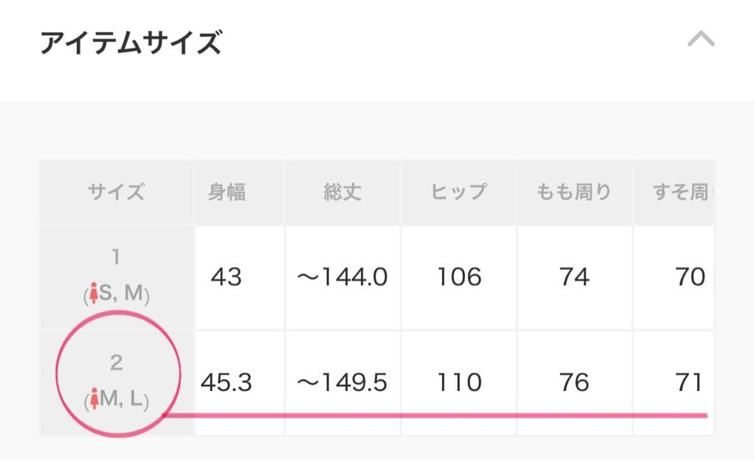The height and width of the screenshot is (460, 754).
Task: Click the 76 thigh value cell
Action: tap(574, 383)
